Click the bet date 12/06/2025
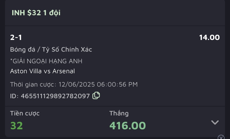 [x=77, y=84]
